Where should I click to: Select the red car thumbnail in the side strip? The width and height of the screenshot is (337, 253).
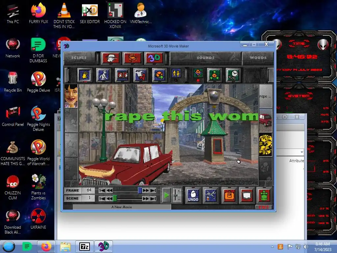[x=266, y=120]
